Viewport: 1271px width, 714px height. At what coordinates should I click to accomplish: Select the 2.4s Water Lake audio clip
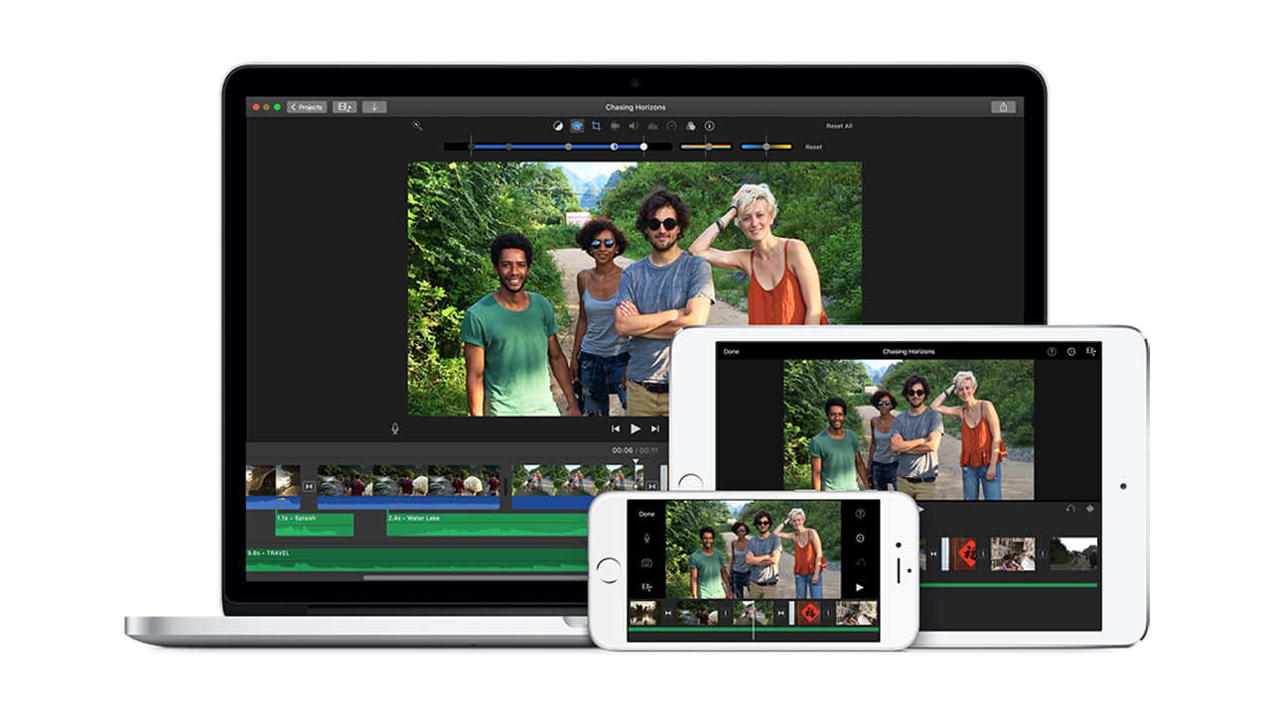point(487,525)
